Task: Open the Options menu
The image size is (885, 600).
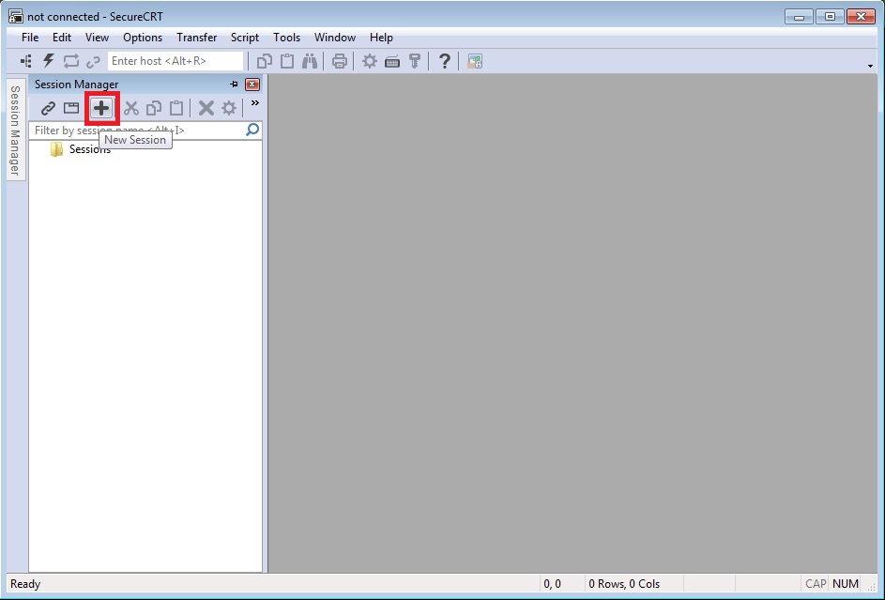Action: click(x=143, y=38)
